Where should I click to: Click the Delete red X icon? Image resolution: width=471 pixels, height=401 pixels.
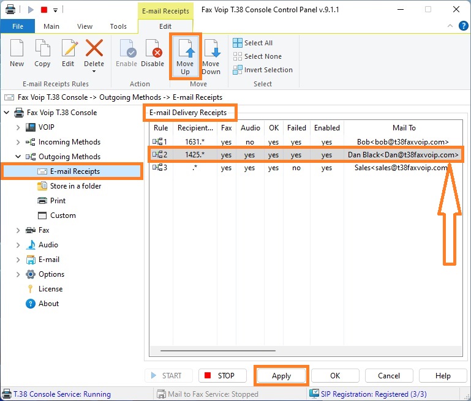(x=94, y=48)
